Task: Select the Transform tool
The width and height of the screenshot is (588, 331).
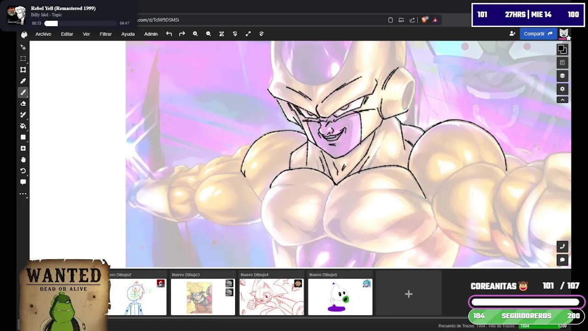Action: [x=23, y=70]
